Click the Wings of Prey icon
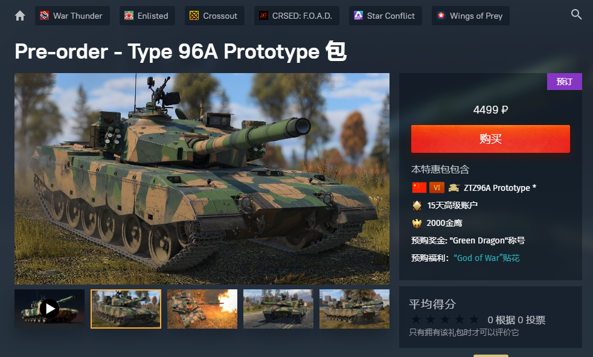Screen dimensions: 593x357 coord(441,16)
